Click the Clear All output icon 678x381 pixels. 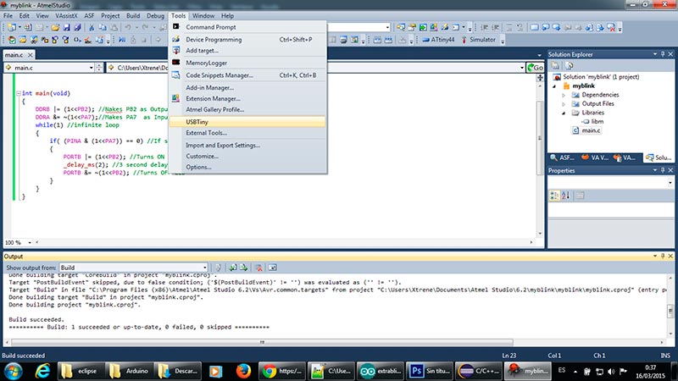coord(258,268)
